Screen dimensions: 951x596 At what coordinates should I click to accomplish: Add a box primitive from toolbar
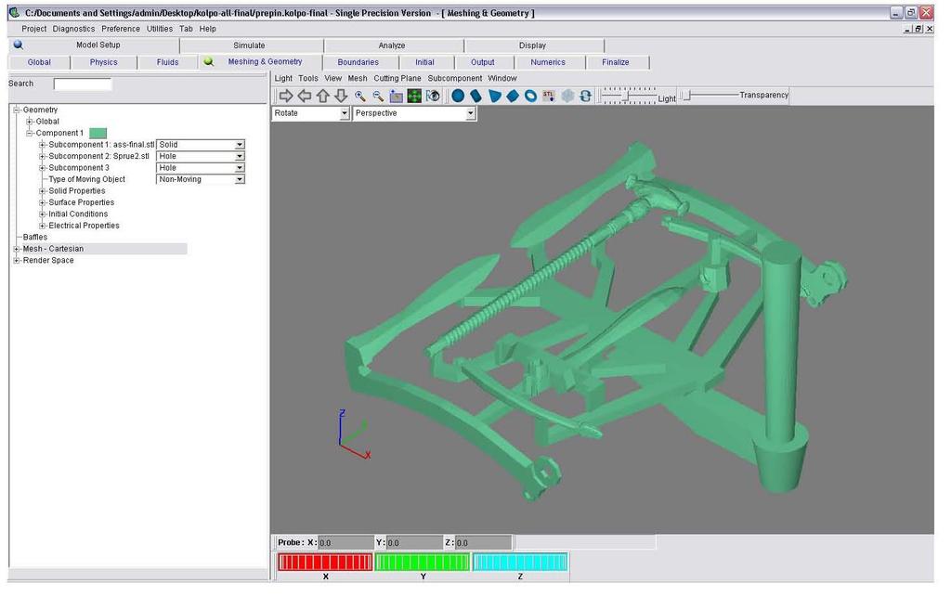513,96
